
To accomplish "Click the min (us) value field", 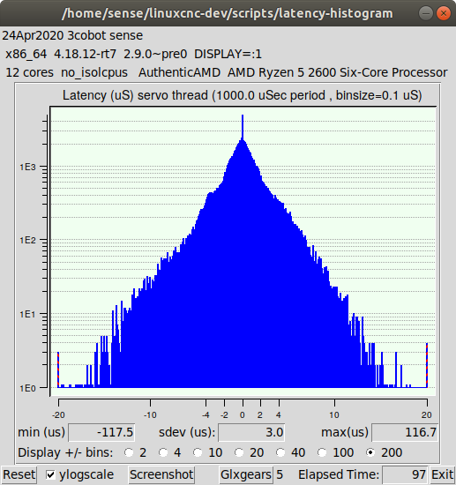I will coord(101,432).
